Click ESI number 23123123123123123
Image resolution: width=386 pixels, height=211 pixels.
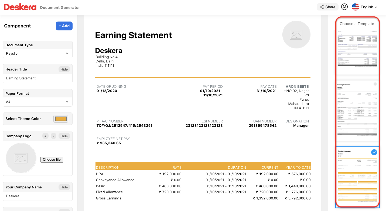(x=204, y=126)
